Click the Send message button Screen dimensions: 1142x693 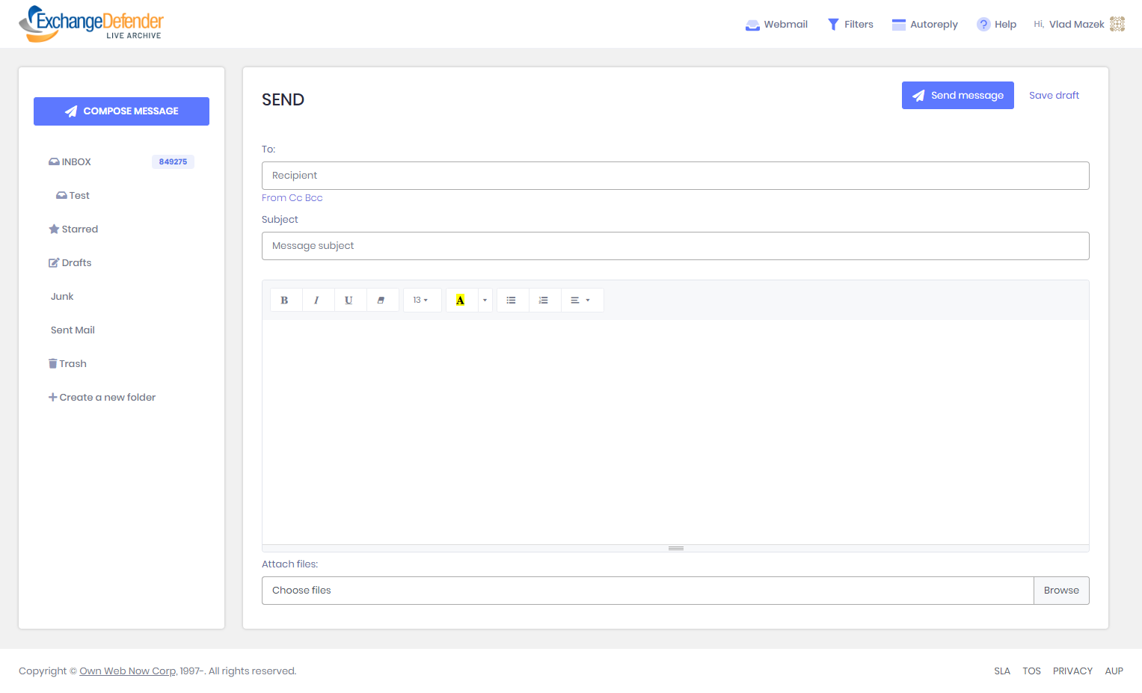coord(957,95)
